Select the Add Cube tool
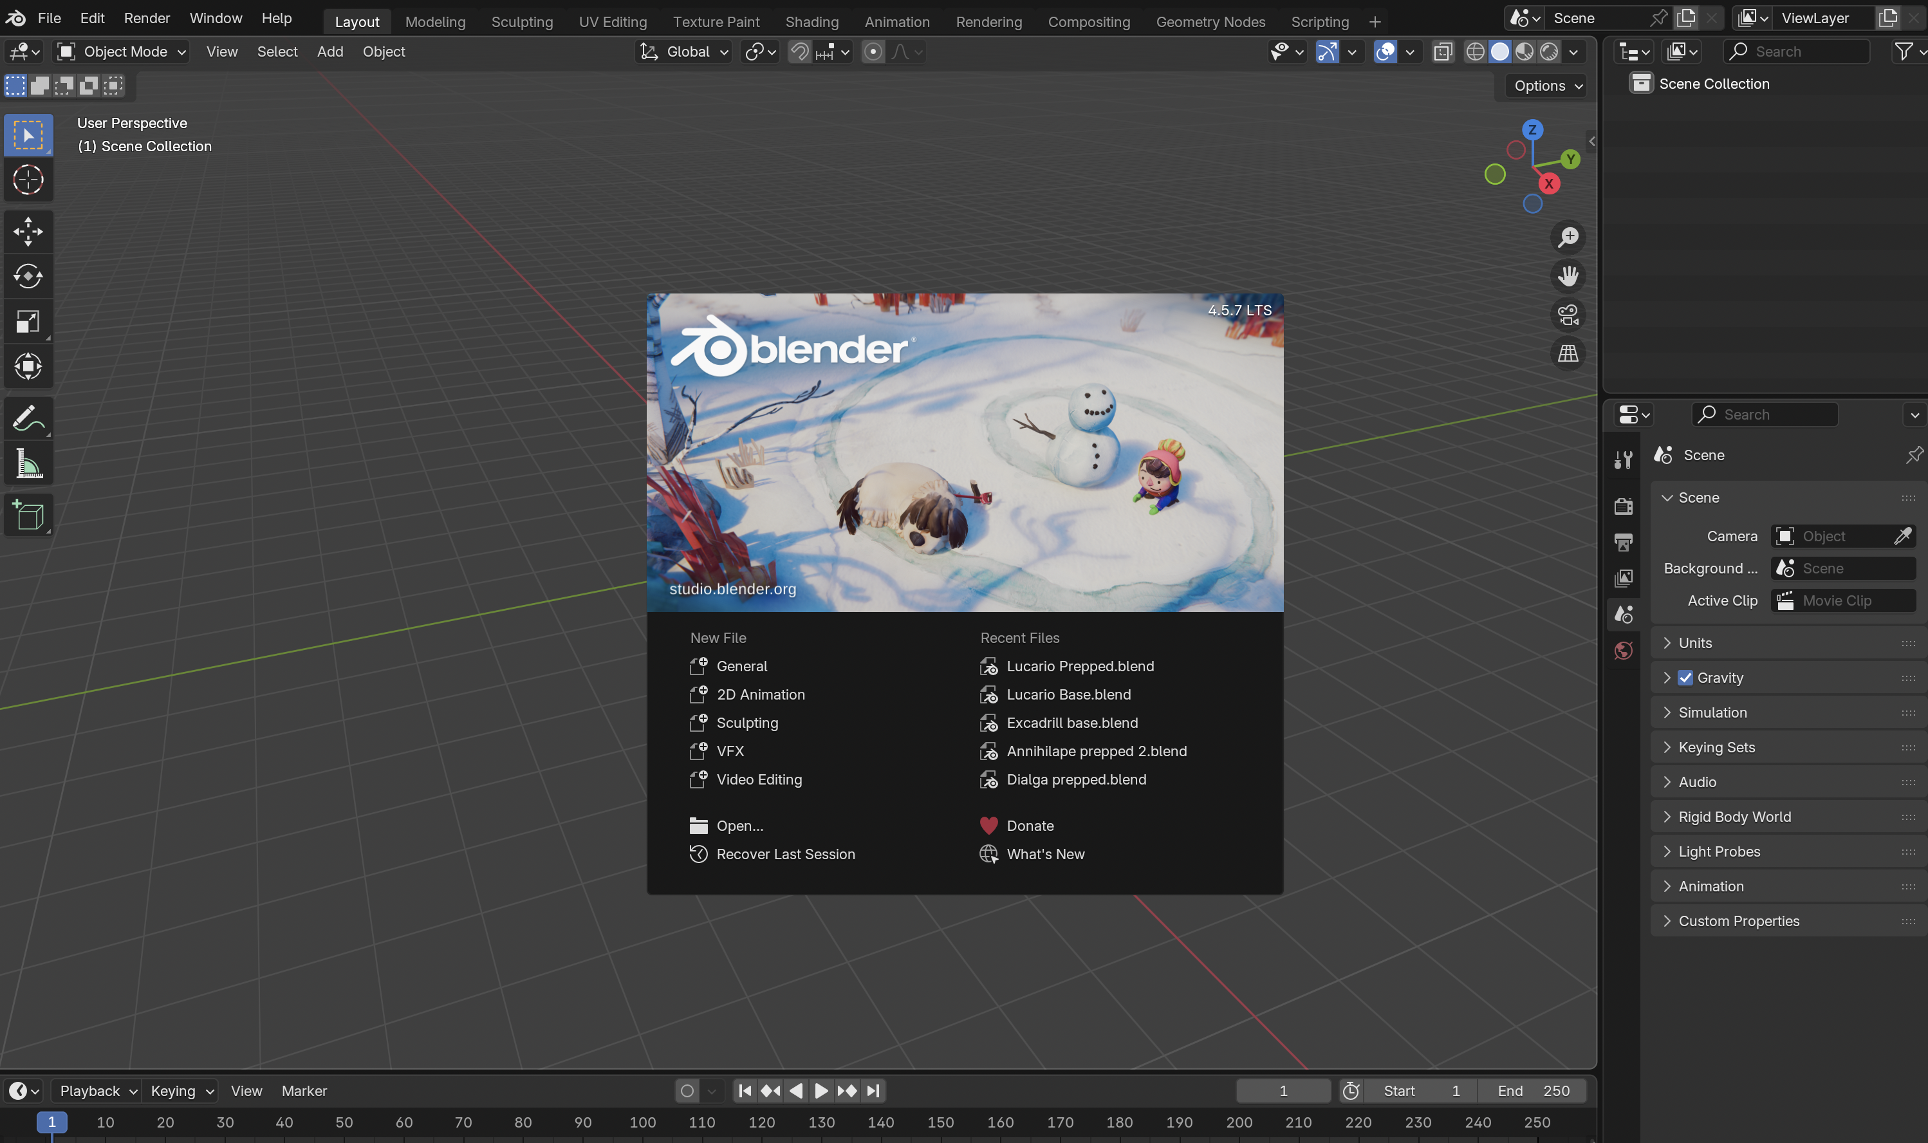This screenshot has width=1928, height=1143. [x=28, y=516]
